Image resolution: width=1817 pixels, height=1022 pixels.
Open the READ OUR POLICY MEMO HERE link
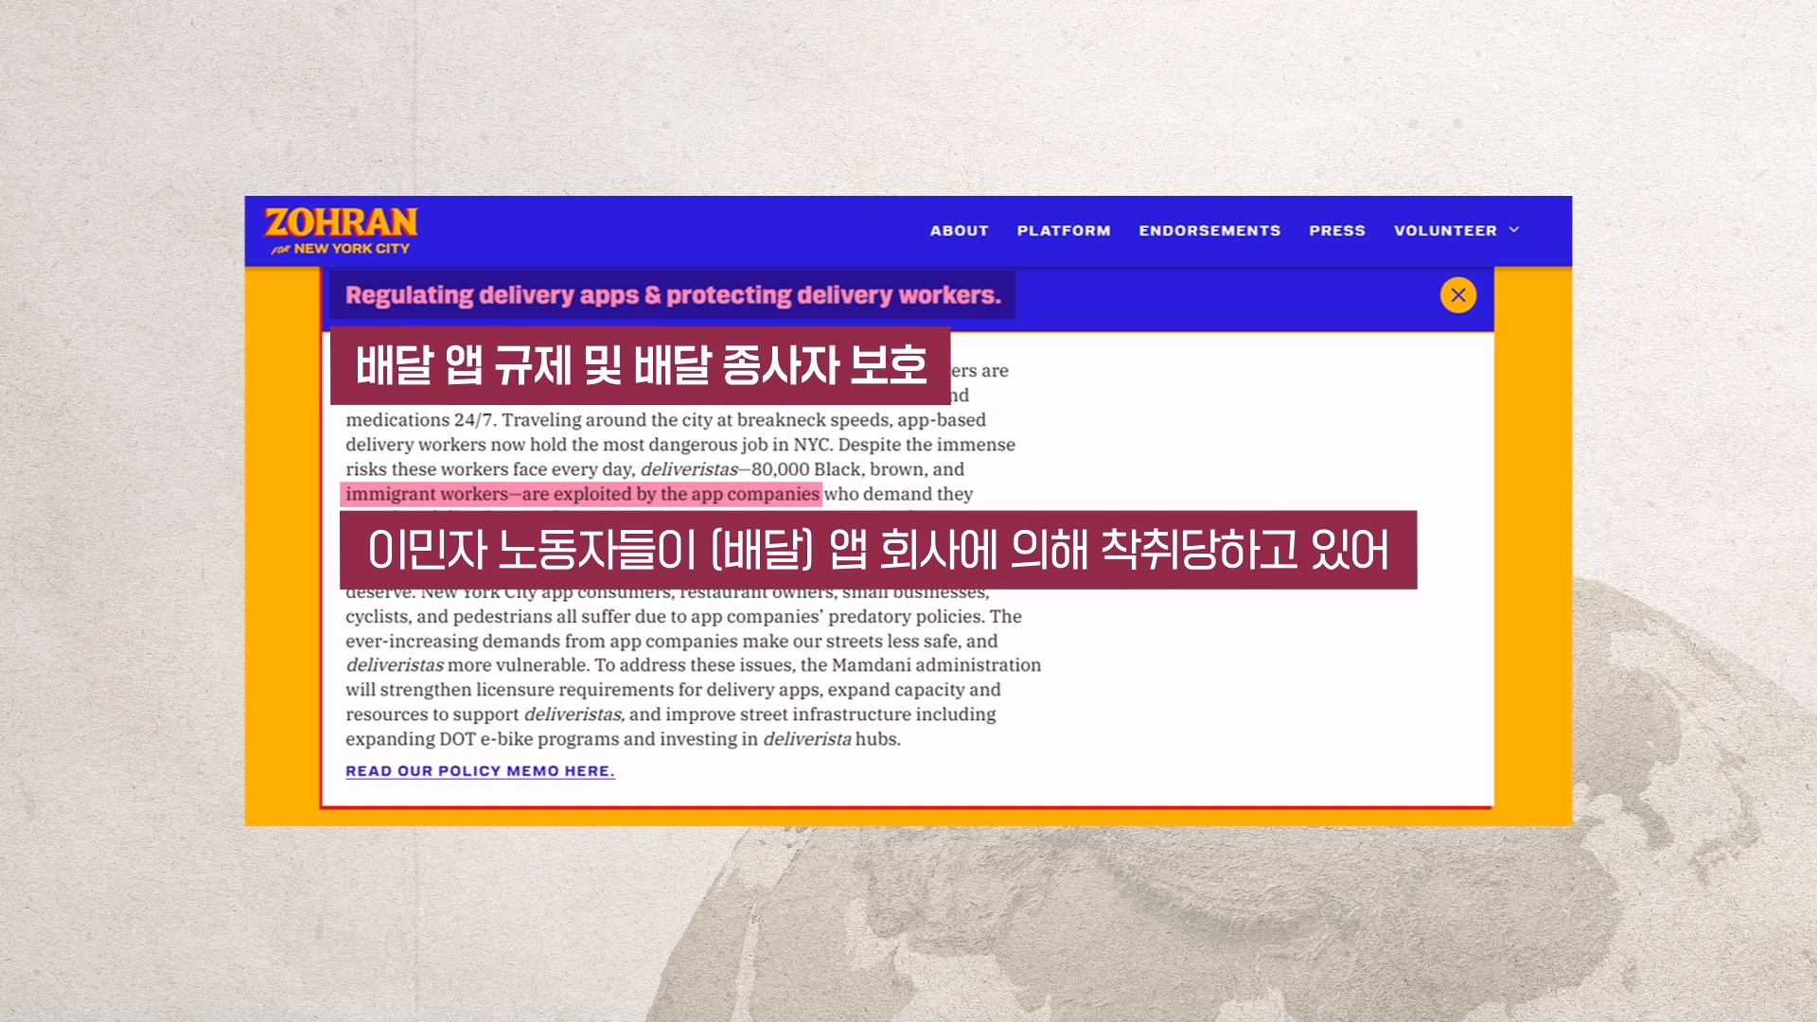480,771
